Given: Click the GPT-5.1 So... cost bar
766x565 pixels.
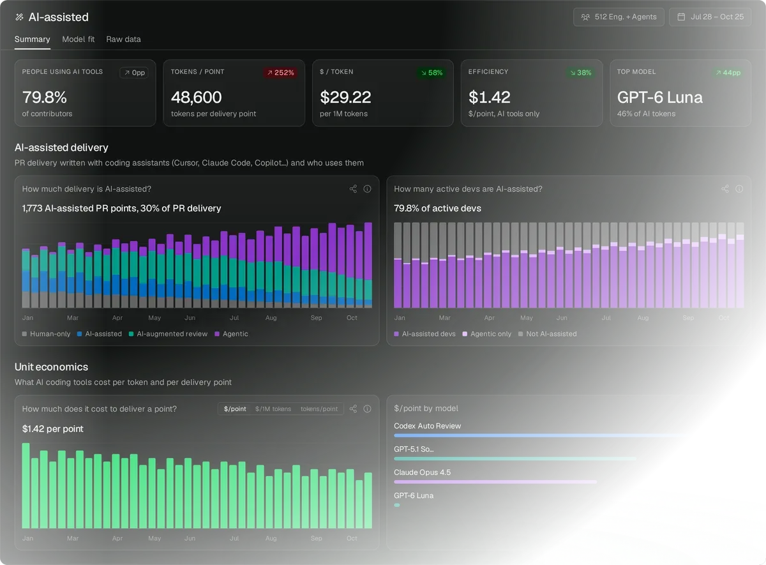Looking at the screenshot, I should point(515,458).
